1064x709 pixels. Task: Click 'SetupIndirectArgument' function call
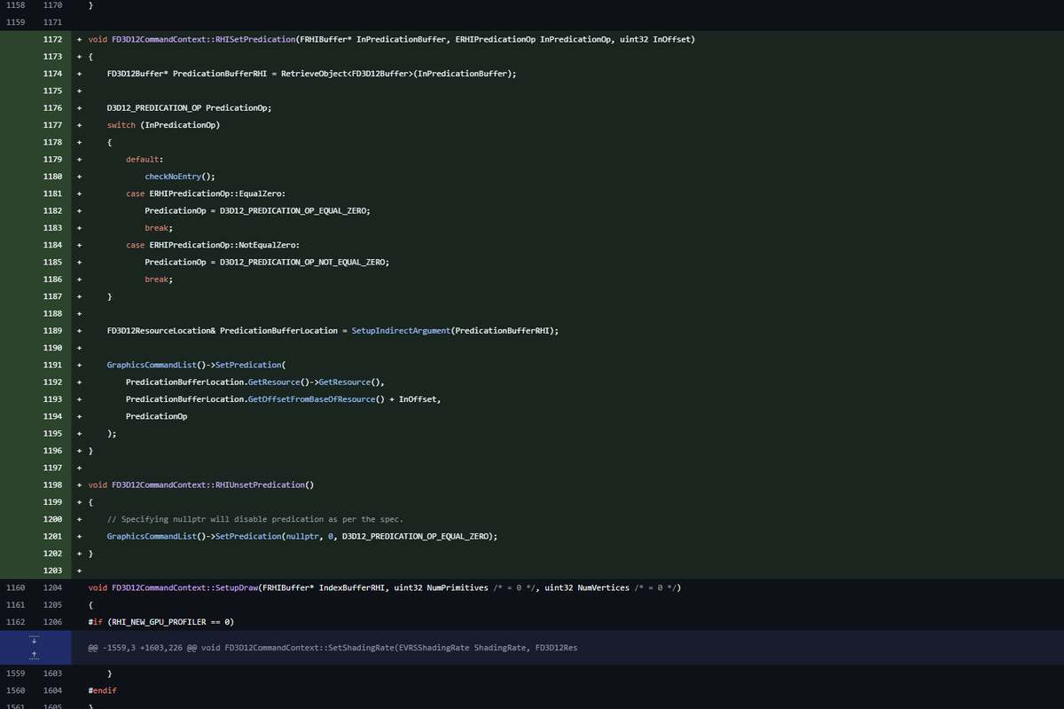click(401, 330)
